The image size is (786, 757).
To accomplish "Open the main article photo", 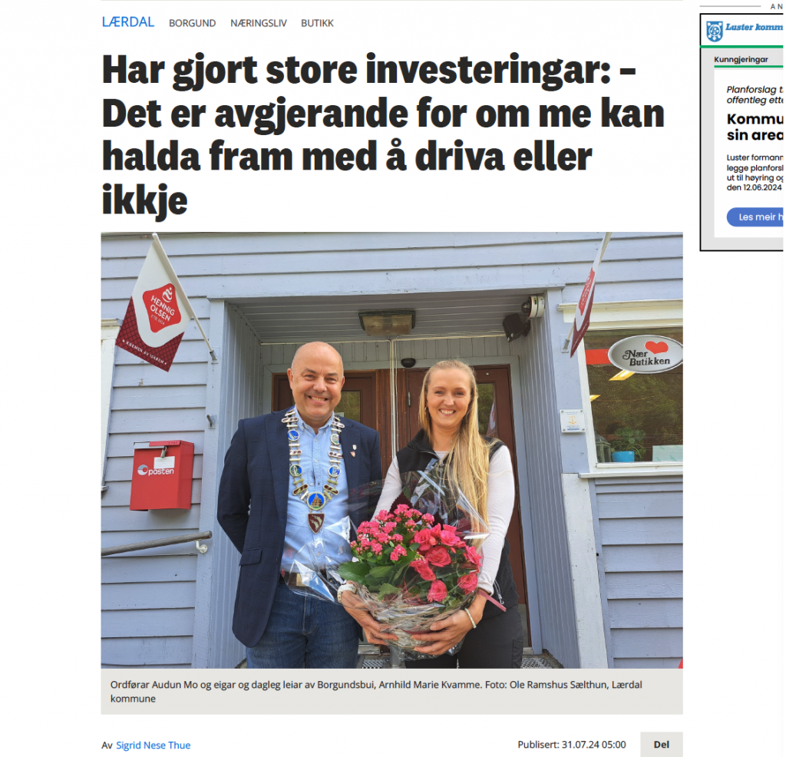I will 391,450.
